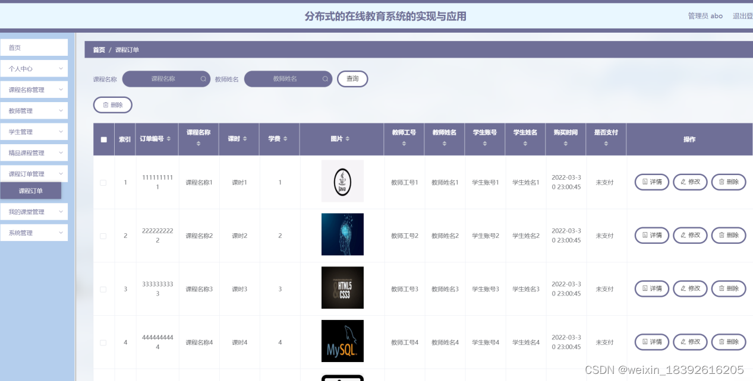Image resolution: width=753 pixels, height=381 pixels.
Task: Sort by 购买时间 column arrows
Action: click(x=566, y=144)
